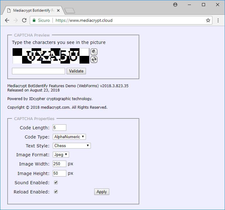
Task: View the secure padlock site info
Action: click(x=34, y=20)
